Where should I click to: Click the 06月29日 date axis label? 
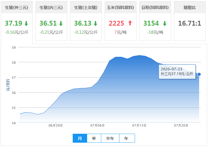(56, 125)
